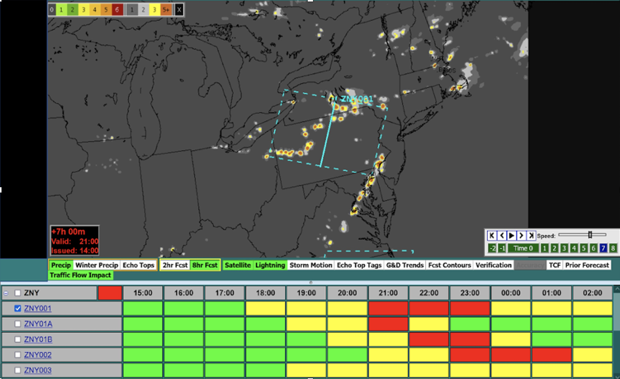Viewport: 620px width, 379px height.
Task: Check the ZNY01A checkbox
Action: tap(17, 324)
